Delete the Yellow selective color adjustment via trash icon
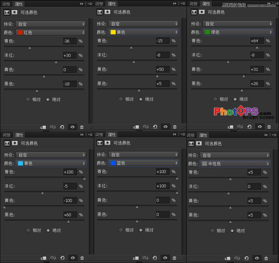The height and width of the screenshot is (263, 279). click(175, 127)
